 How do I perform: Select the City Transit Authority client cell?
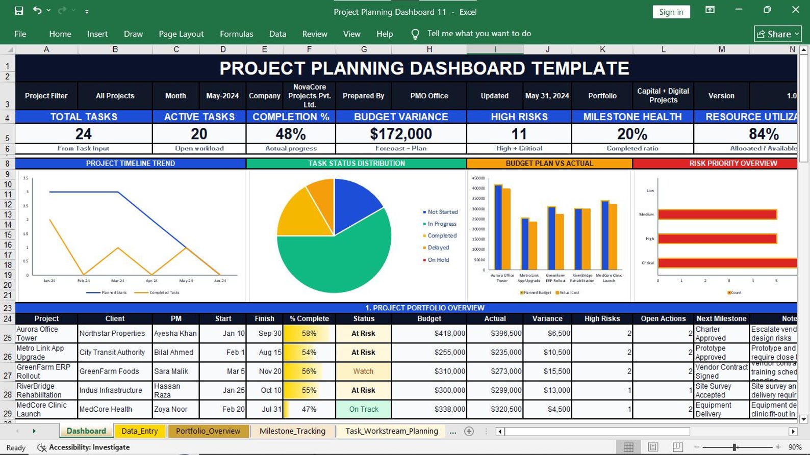[x=115, y=353]
